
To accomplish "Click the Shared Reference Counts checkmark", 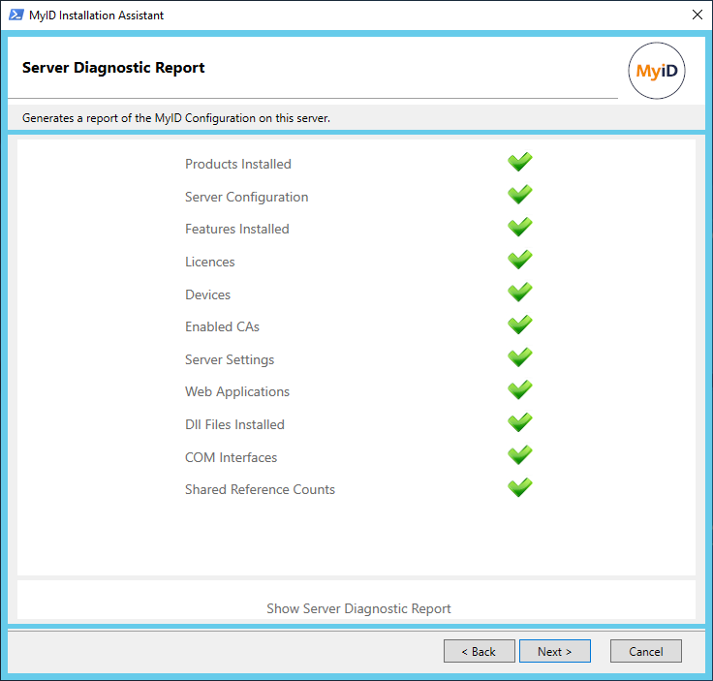I will pos(520,488).
